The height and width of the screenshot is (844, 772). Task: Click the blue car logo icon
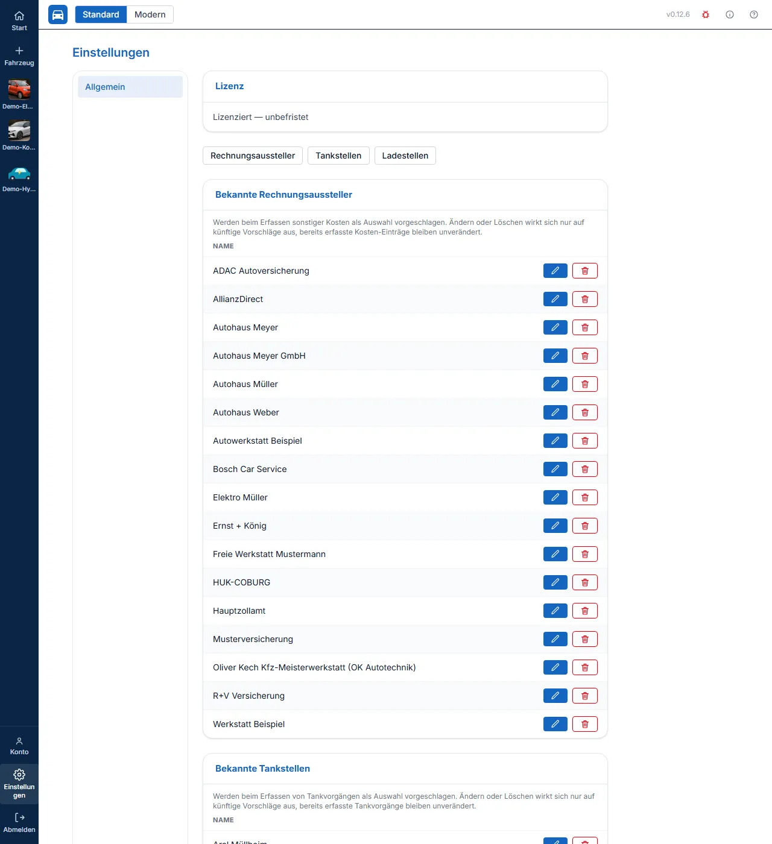[58, 14]
